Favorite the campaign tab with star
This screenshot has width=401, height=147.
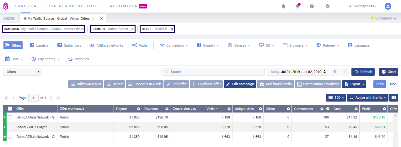(93, 18)
